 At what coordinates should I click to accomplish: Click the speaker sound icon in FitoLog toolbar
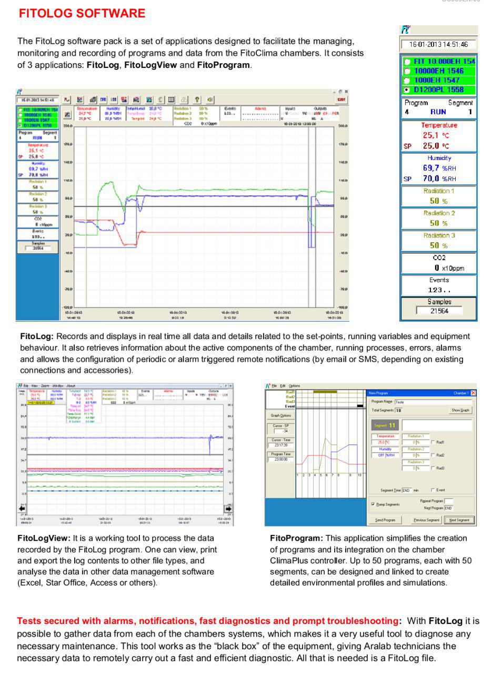tap(210, 99)
